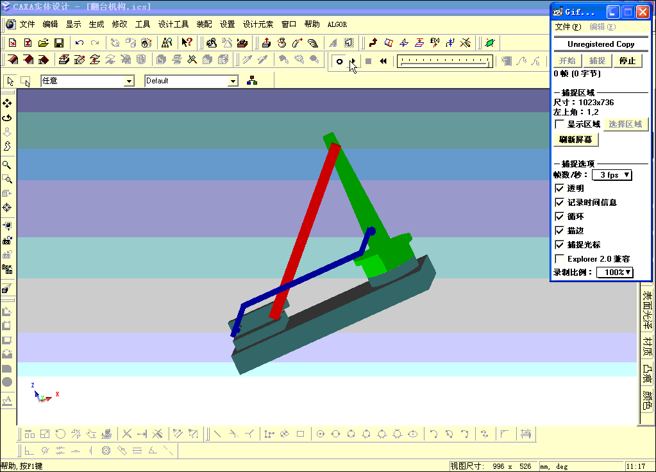Viewport: 656px width, 472px height.
Task: Click the line drawing tool
Action: [217, 434]
